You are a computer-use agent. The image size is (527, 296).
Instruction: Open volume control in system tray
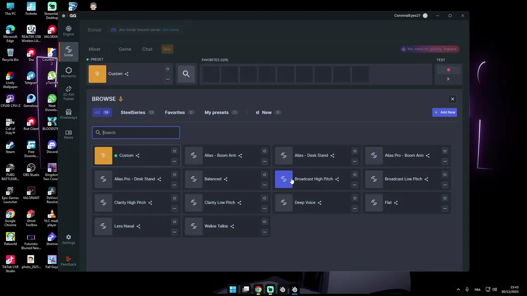(x=494, y=290)
